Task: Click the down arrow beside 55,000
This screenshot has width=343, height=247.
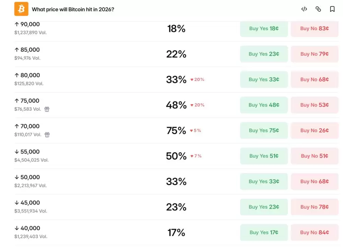Action: (x=16, y=151)
